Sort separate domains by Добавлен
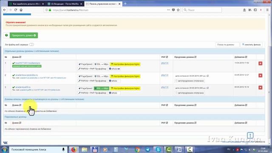The width and height of the screenshot is (272, 153). tap(241, 57)
